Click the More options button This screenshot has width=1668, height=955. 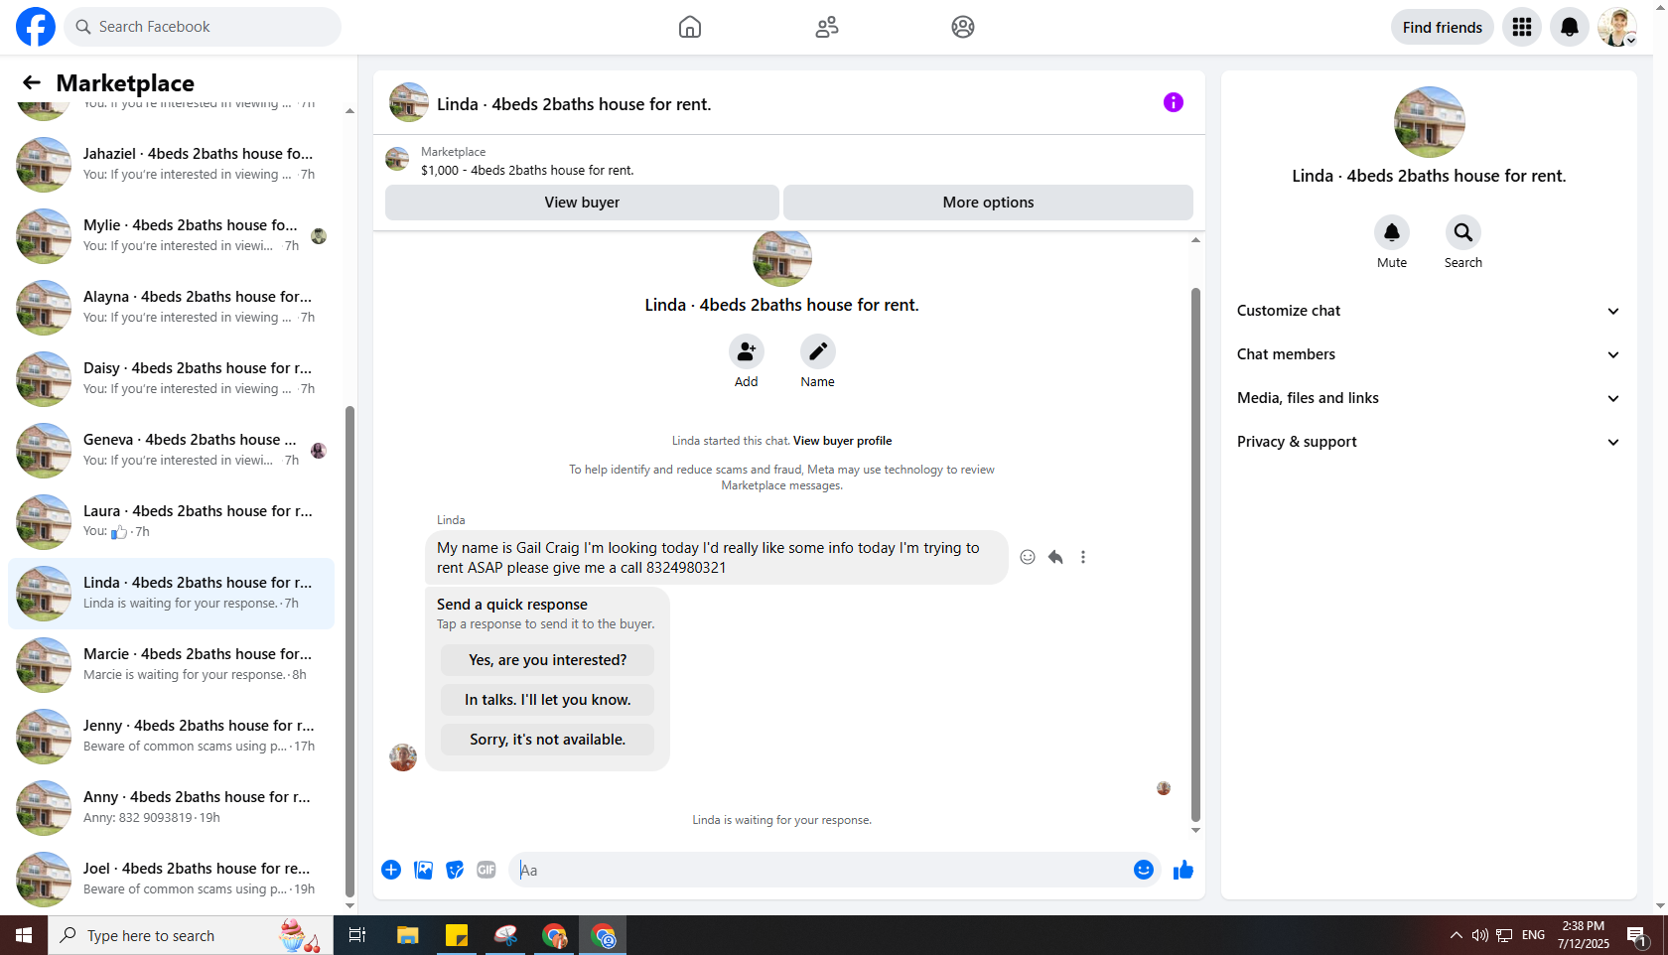pyautogui.click(x=988, y=203)
